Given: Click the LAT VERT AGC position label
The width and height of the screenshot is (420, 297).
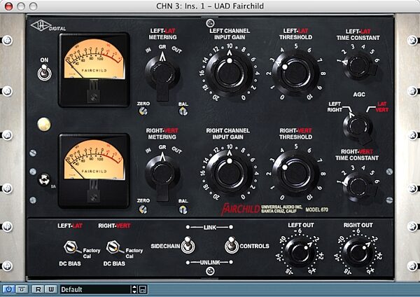Looking at the screenshot, I should pos(381,106).
